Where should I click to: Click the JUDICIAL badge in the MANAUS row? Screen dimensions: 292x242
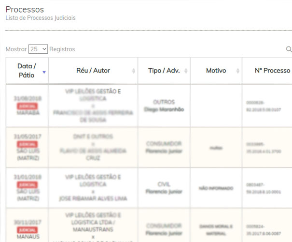click(27, 229)
